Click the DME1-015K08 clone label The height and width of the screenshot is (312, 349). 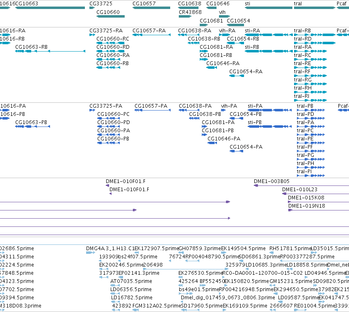[306, 198]
